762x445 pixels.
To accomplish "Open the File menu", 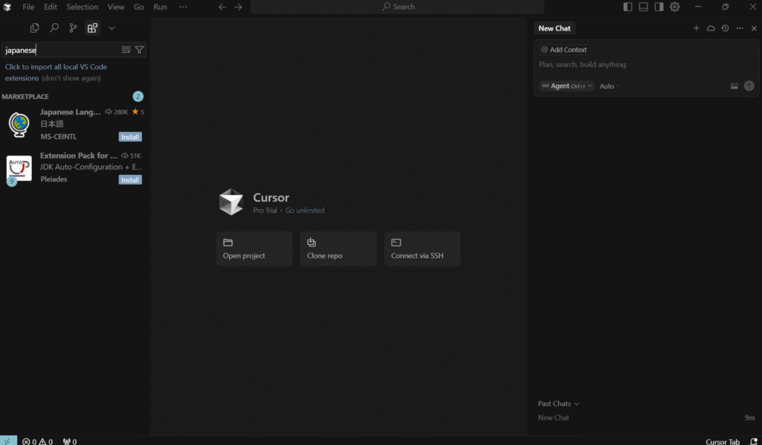I will 28,7.
